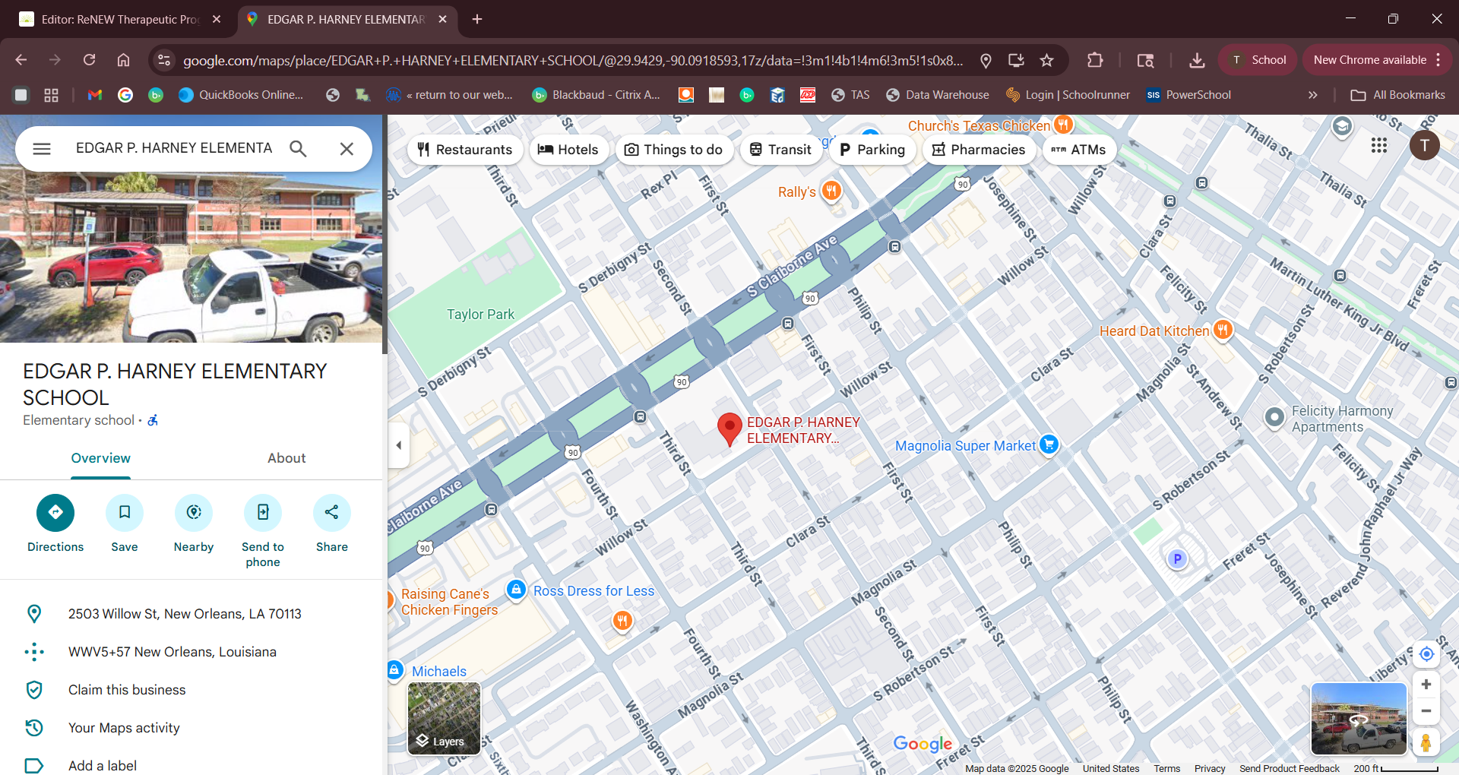Click the address bar URL

click(x=573, y=60)
